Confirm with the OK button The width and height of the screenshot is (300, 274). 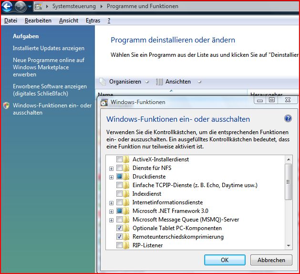(225, 260)
